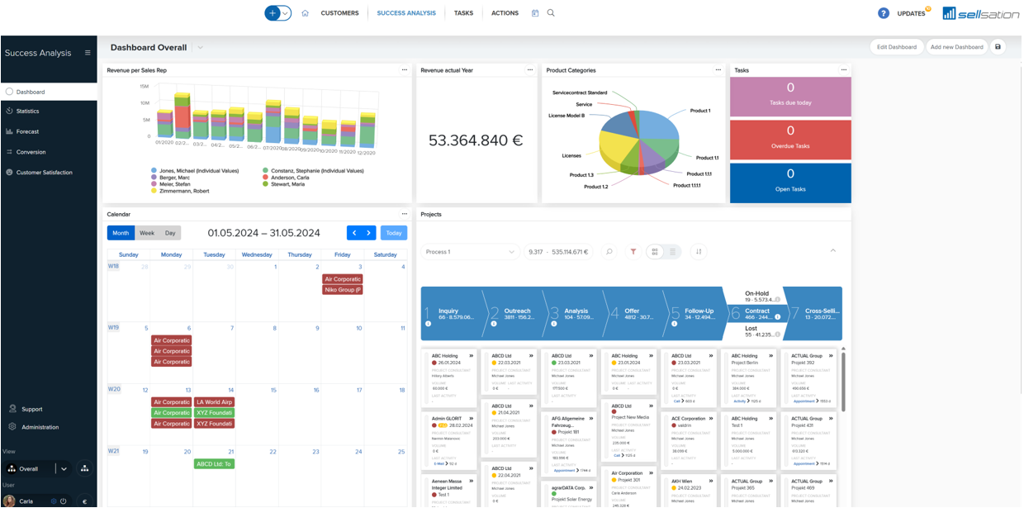This screenshot has width=1024, height=508.
Task: Go to next month in calendar
Action: pos(369,233)
